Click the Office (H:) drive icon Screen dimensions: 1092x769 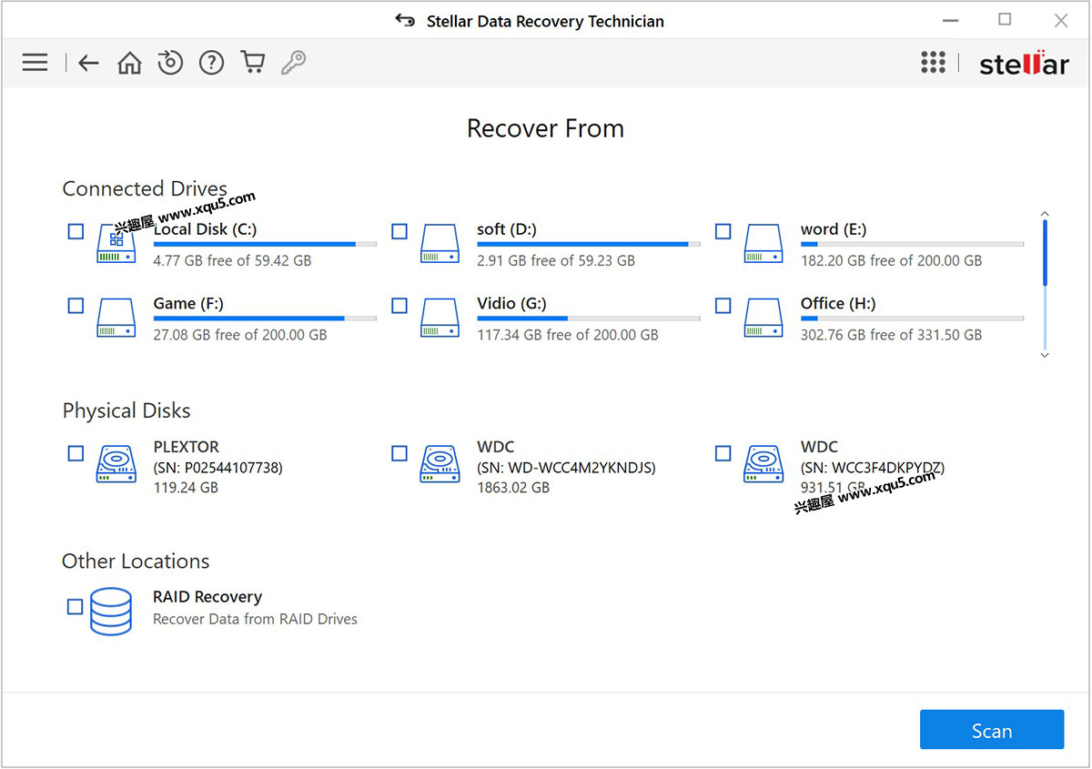763,319
